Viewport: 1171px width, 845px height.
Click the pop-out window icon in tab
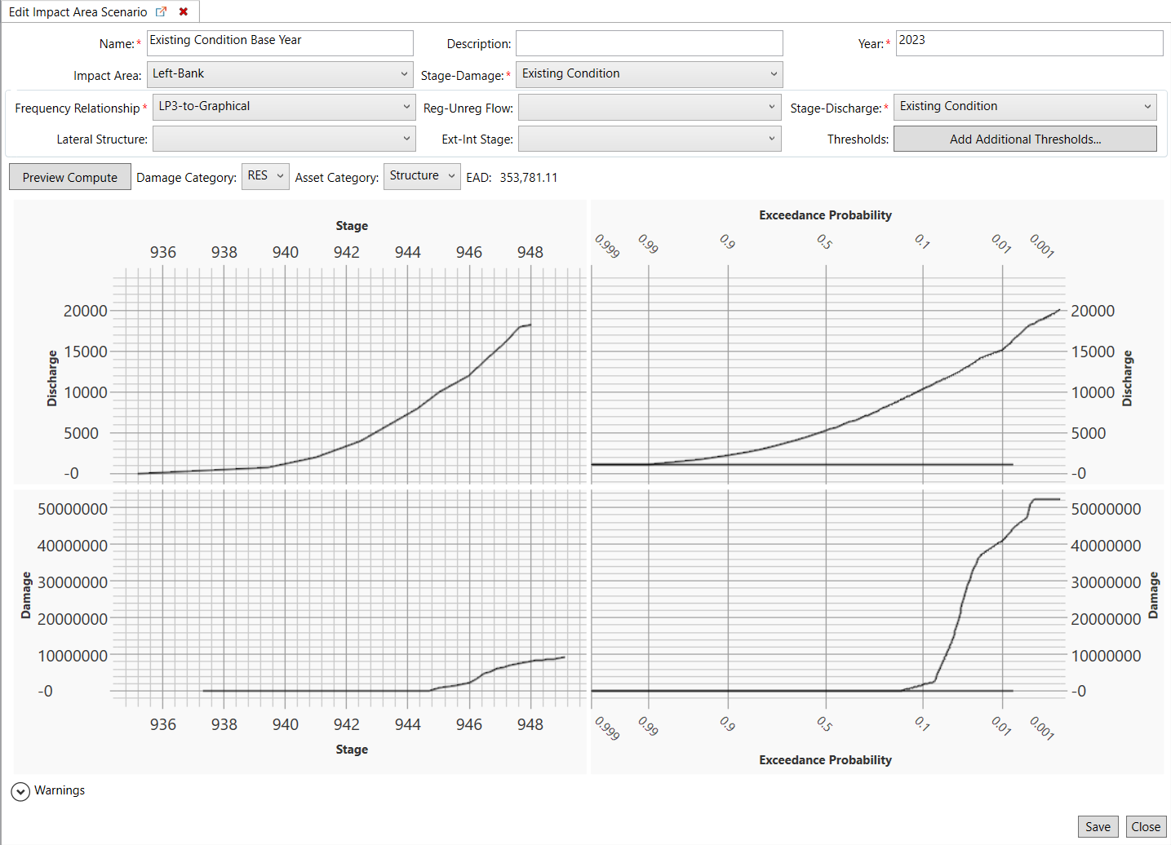click(x=161, y=11)
